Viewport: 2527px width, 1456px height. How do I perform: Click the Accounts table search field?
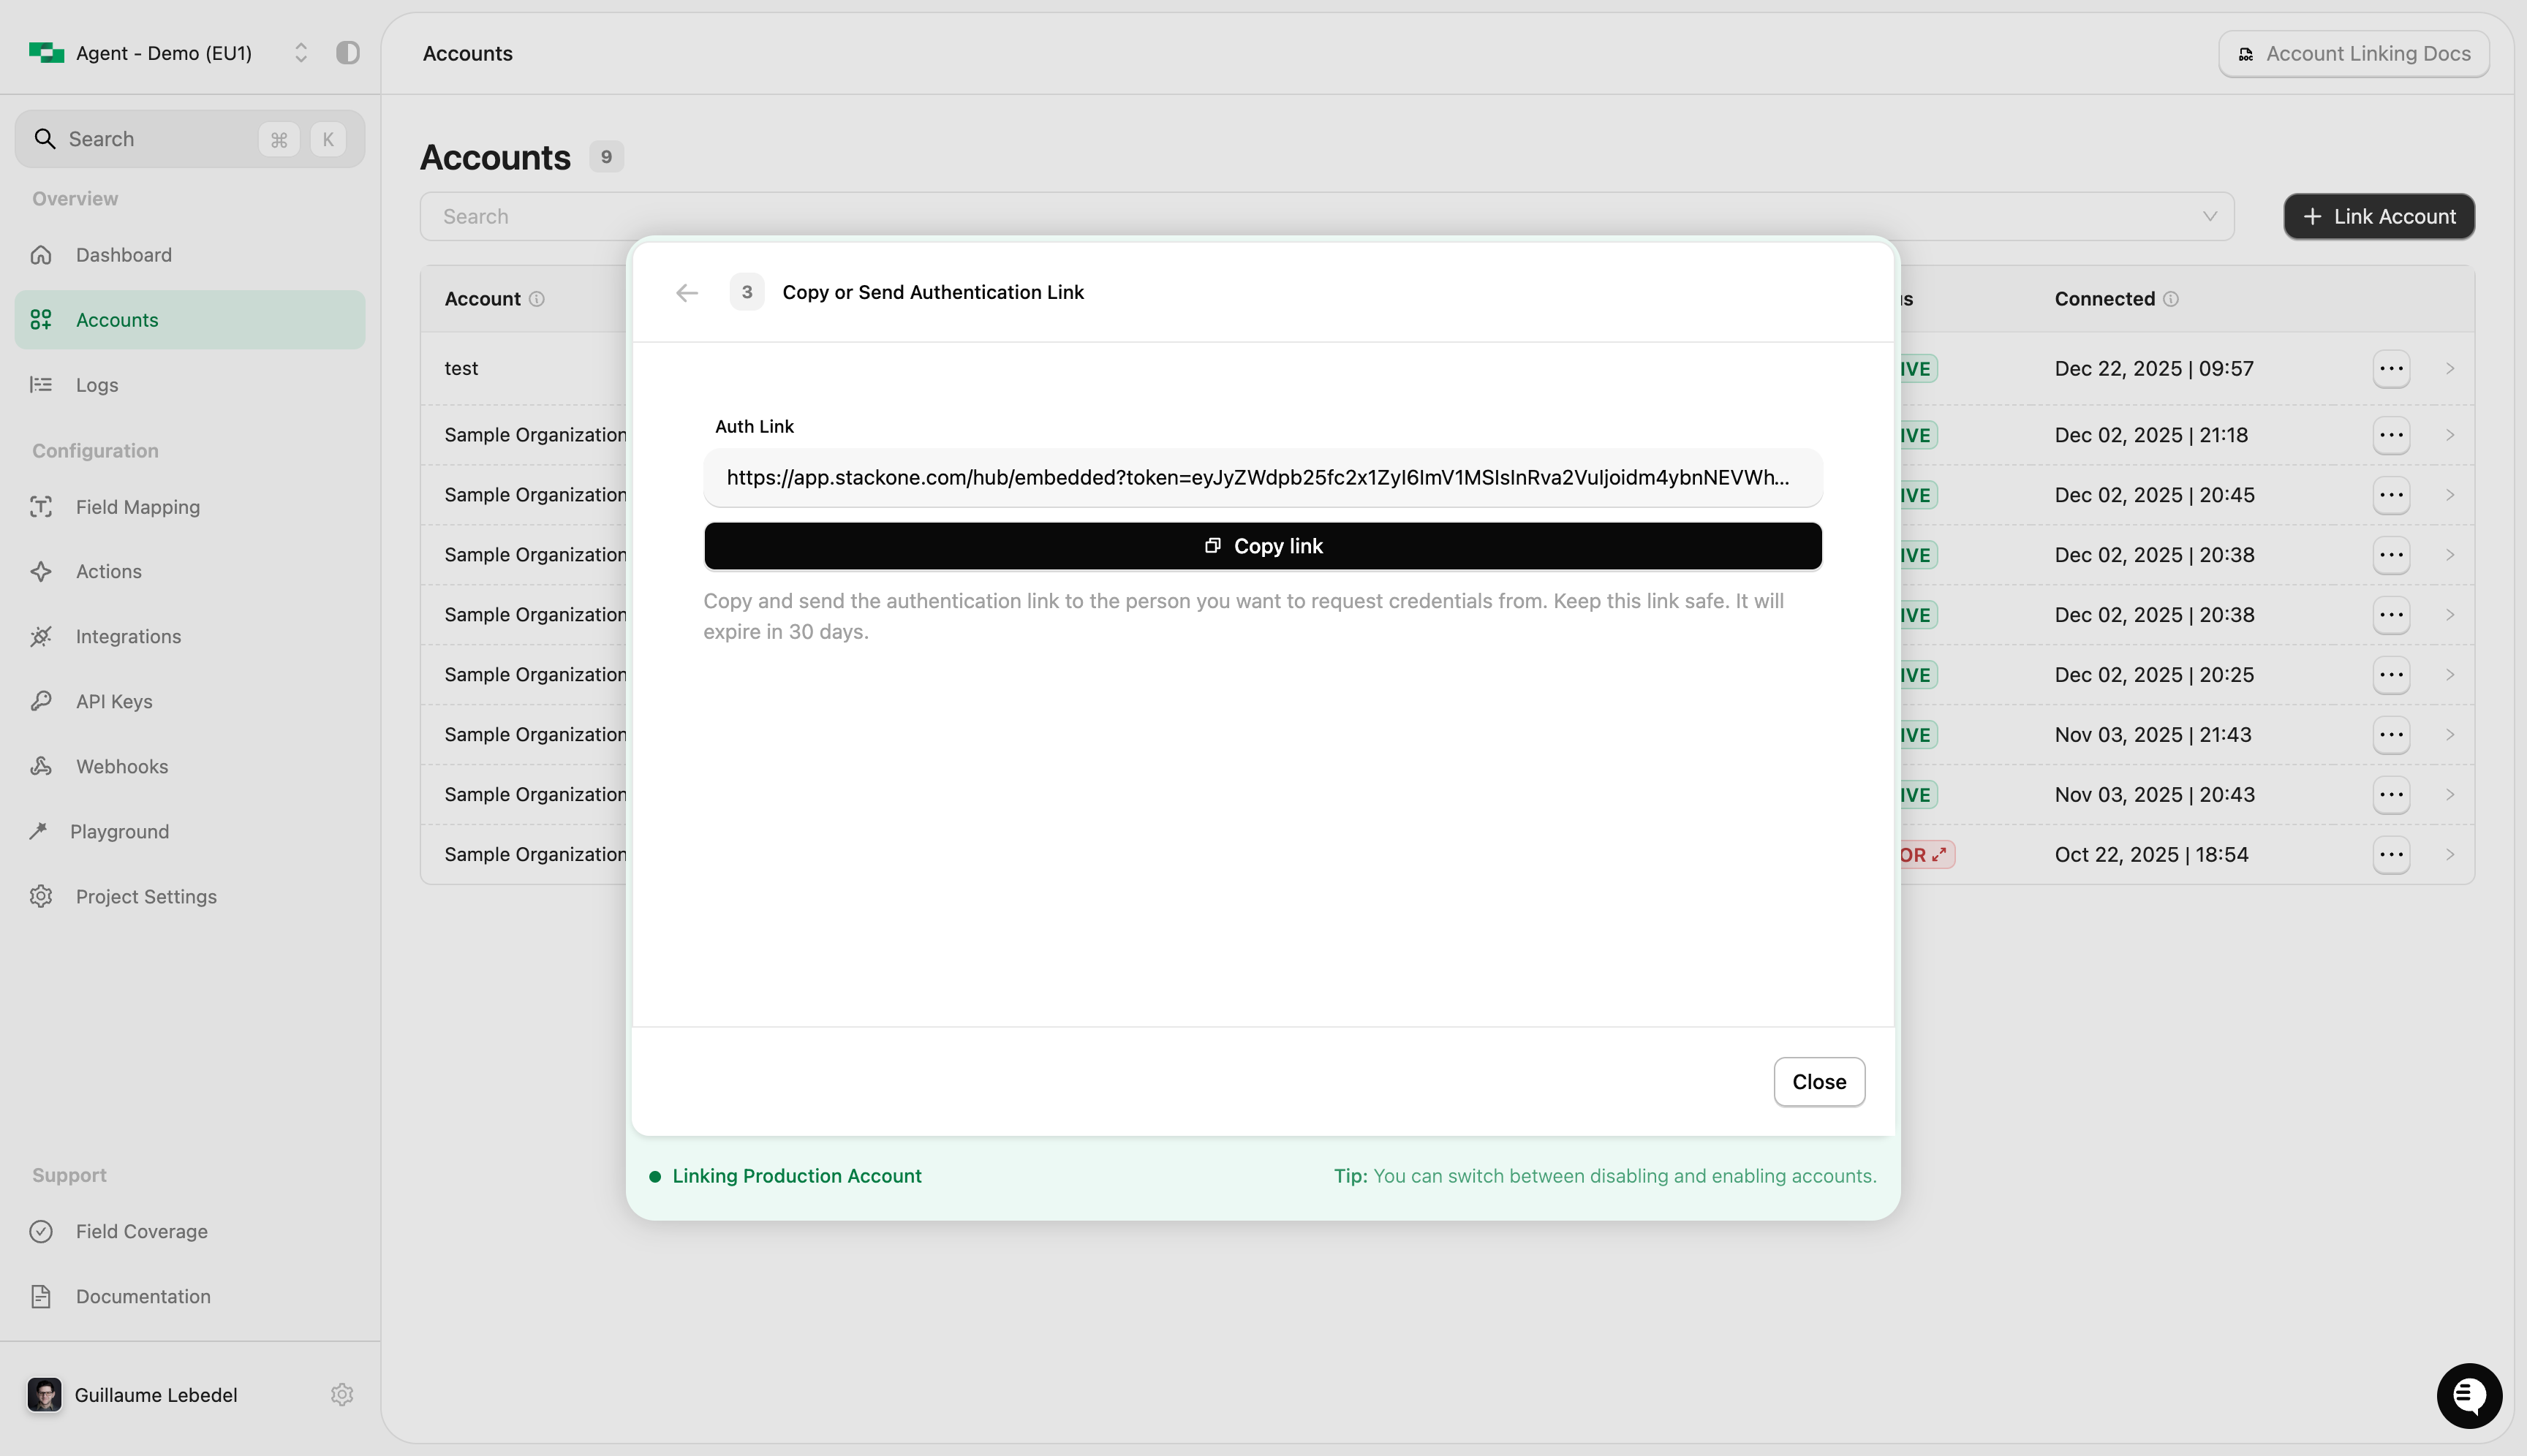pos(1326,216)
